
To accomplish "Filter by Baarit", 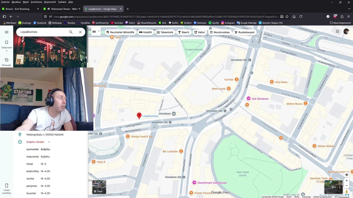I will coord(184,32).
